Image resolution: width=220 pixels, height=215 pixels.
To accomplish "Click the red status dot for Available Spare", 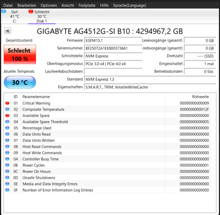I will point(7,116).
